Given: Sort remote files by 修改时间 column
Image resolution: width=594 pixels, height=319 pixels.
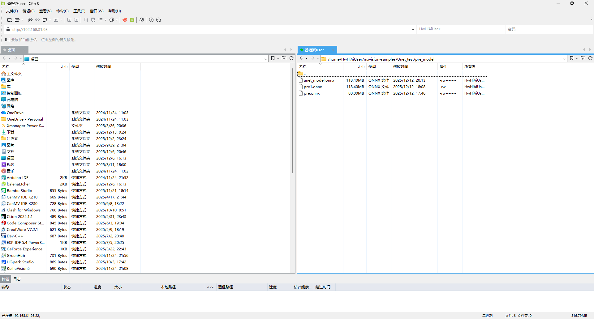Looking at the screenshot, I should (414, 66).
